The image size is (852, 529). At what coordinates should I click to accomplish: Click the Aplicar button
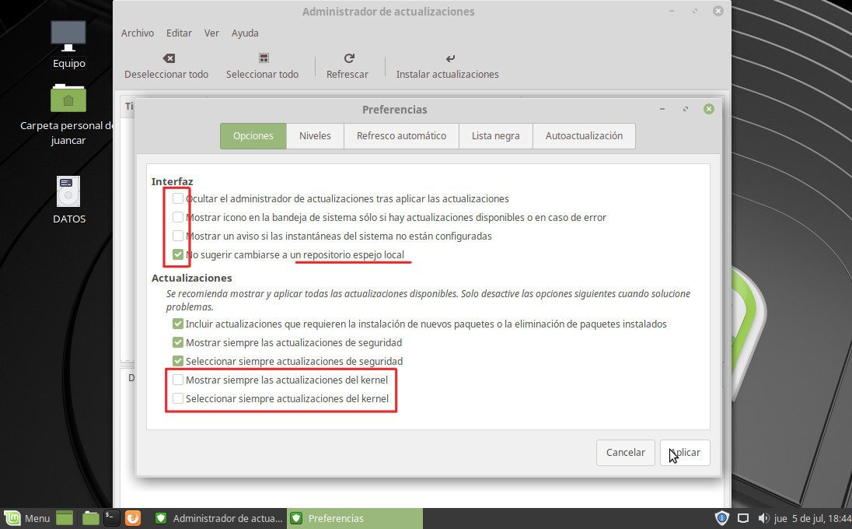coord(685,452)
